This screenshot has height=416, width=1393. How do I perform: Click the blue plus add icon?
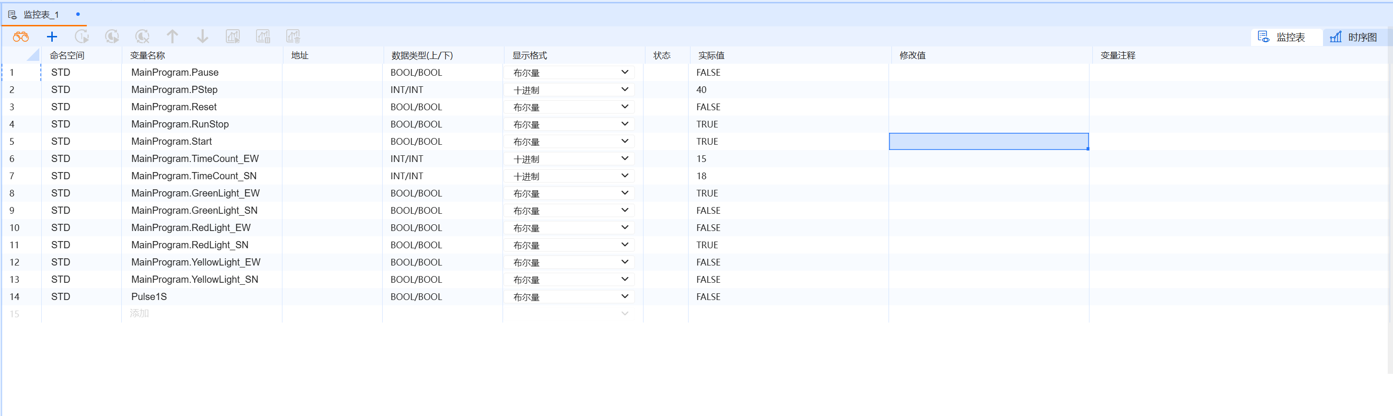52,37
